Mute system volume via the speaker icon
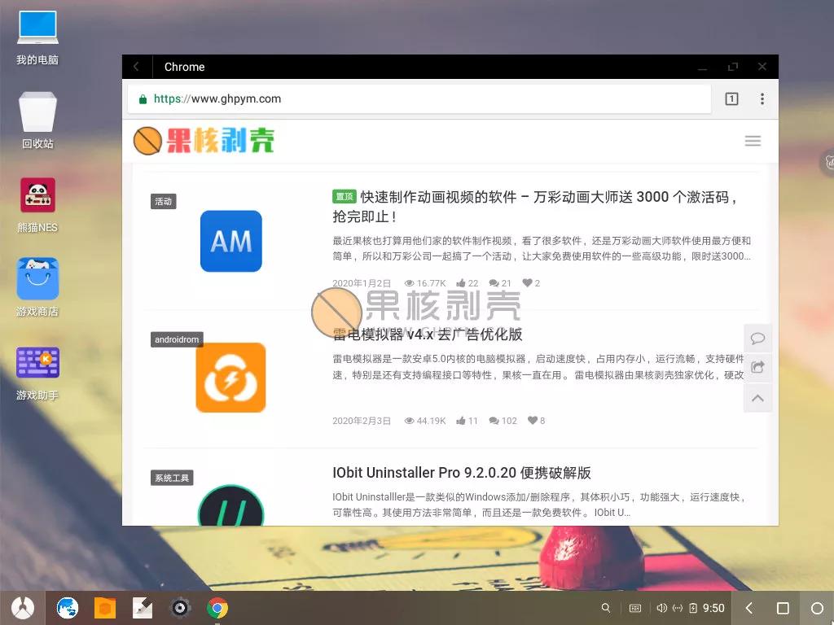834x625 pixels. tap(661, 608)
